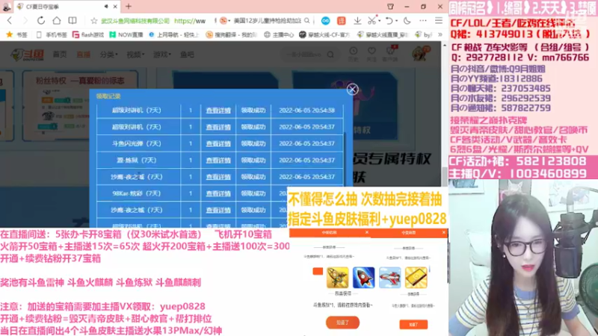Image resolution: width=598 pixels, height=336 pixels.
Task: Select the 2022-06-05 20:54:38 timestamp cell
Action: 306,110
